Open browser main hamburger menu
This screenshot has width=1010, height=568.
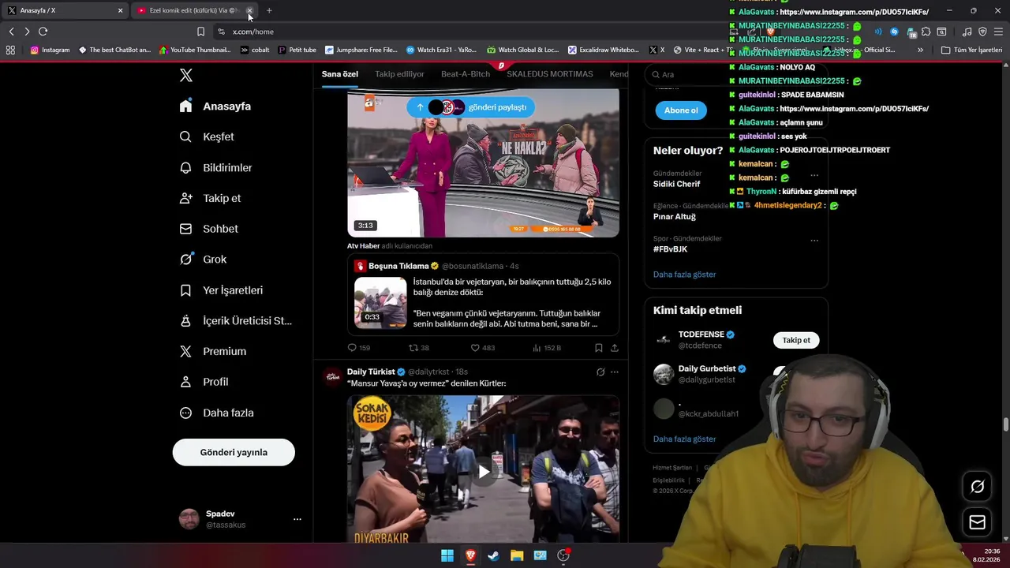[x=1000, y=32]
